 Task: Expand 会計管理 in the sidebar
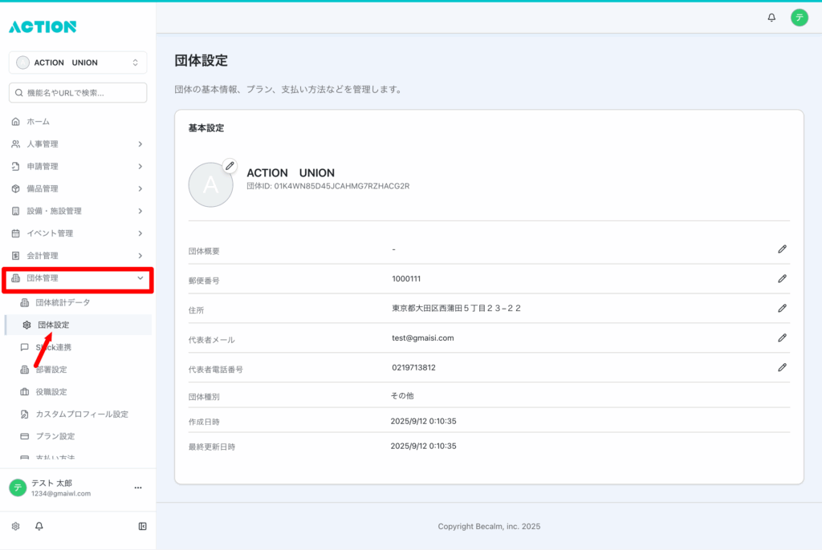point(78,256)
